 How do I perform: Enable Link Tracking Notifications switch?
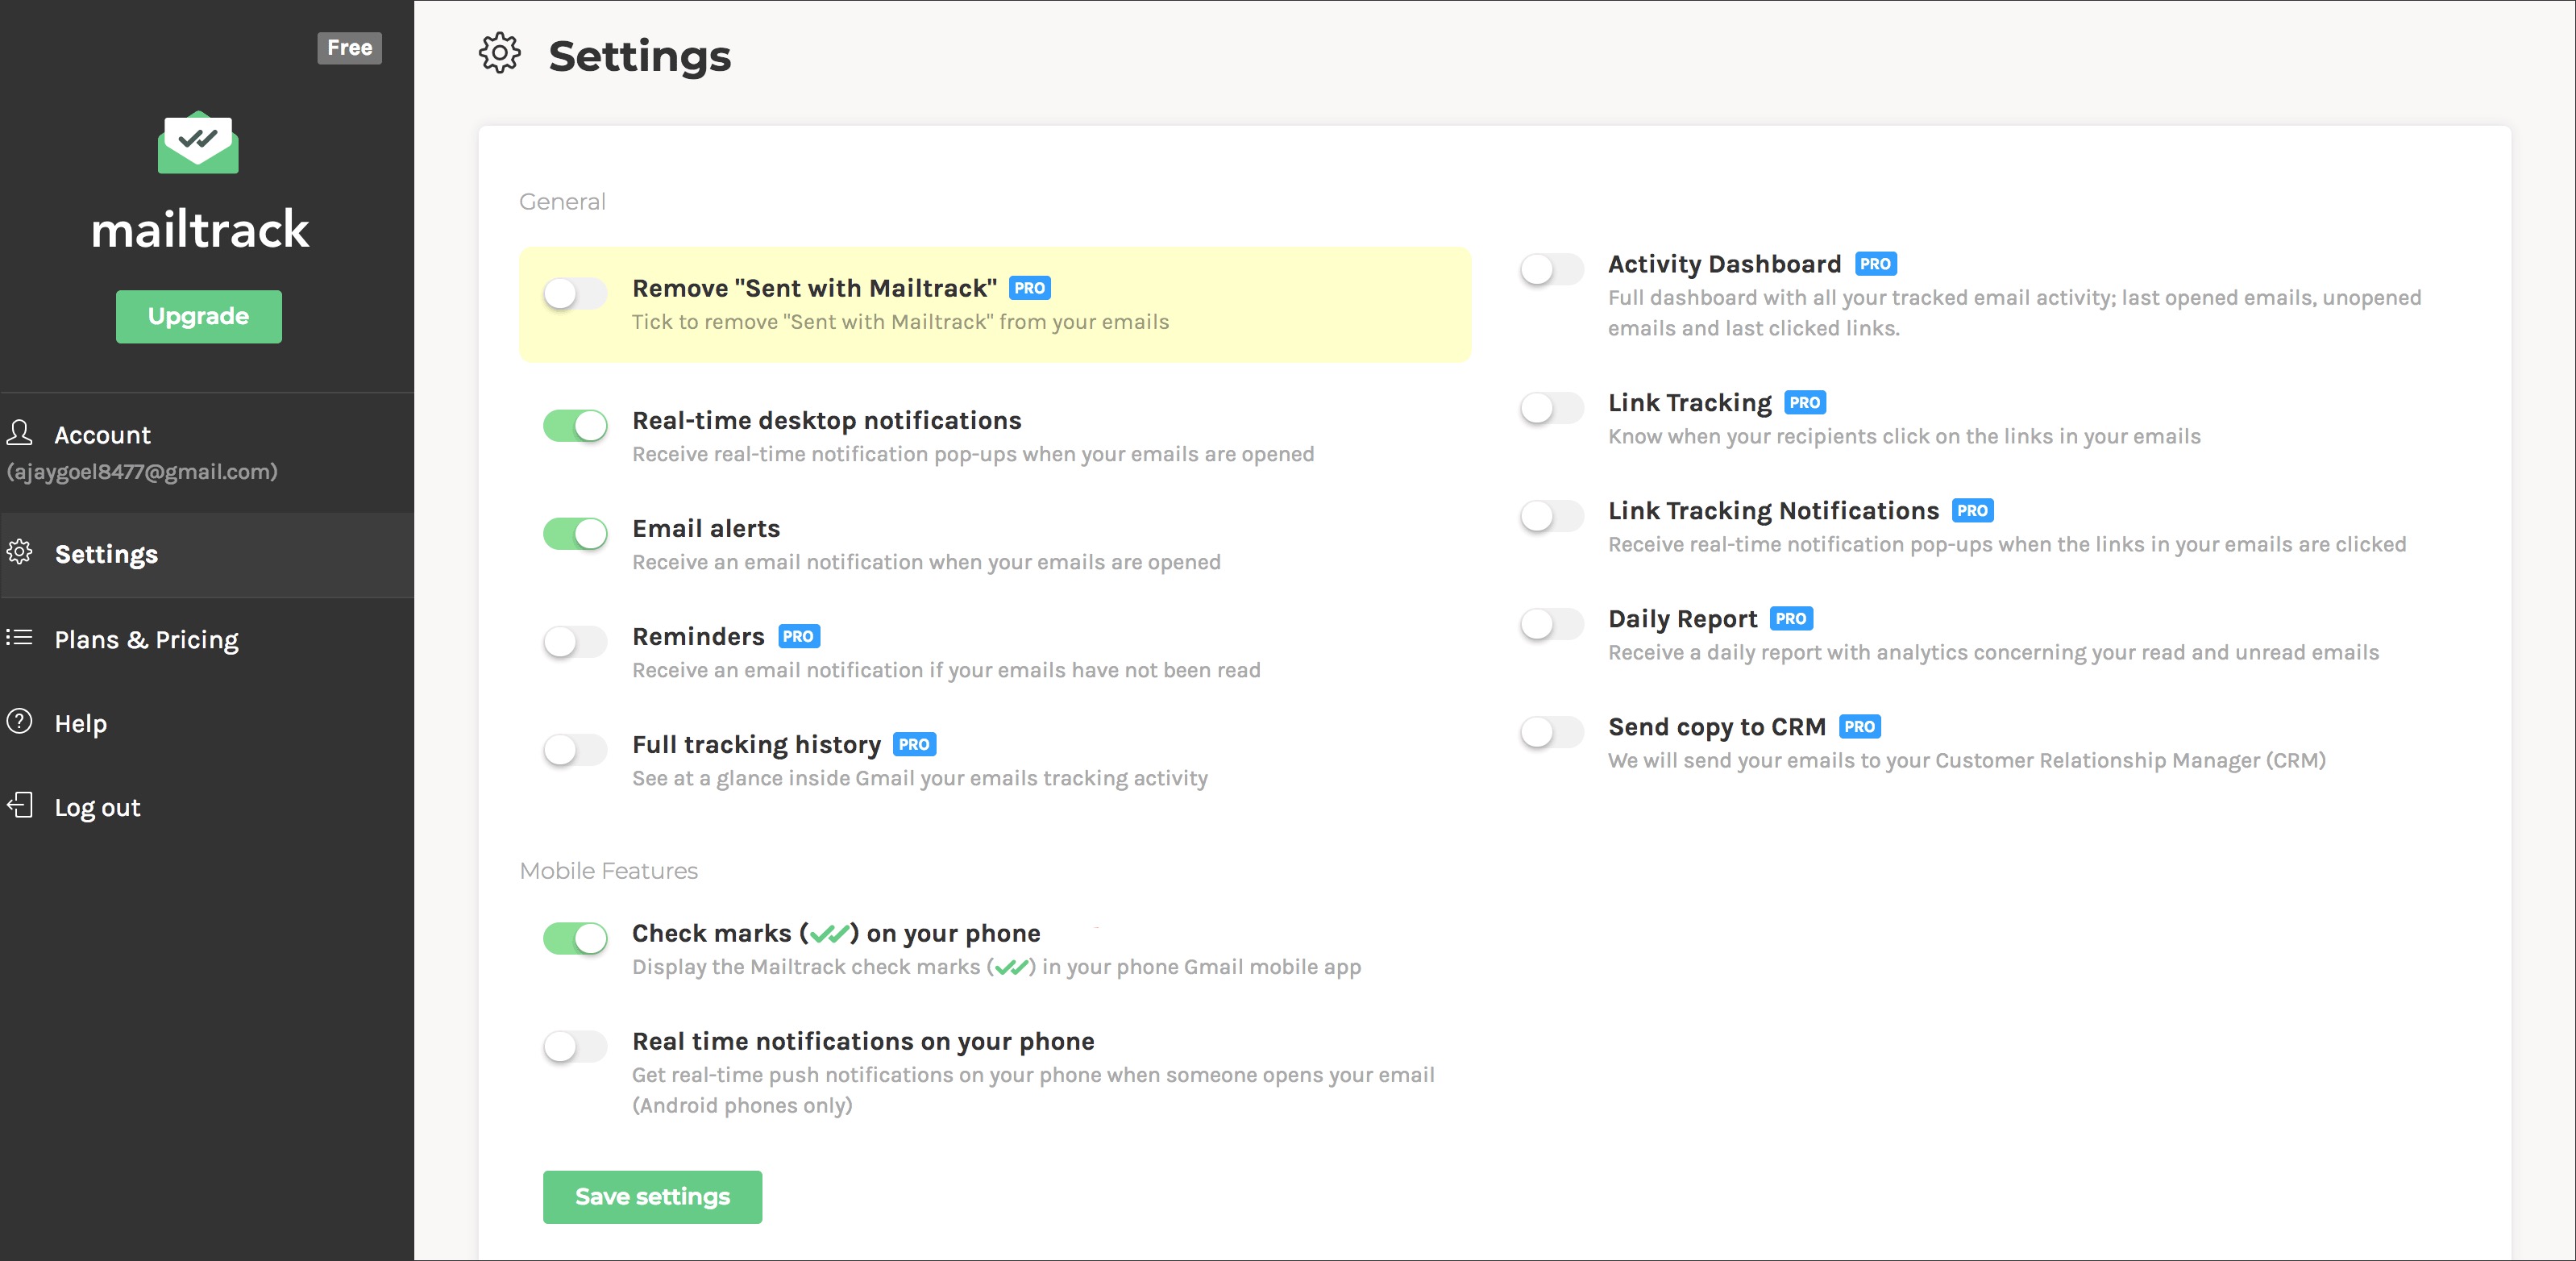(1552, 516)
